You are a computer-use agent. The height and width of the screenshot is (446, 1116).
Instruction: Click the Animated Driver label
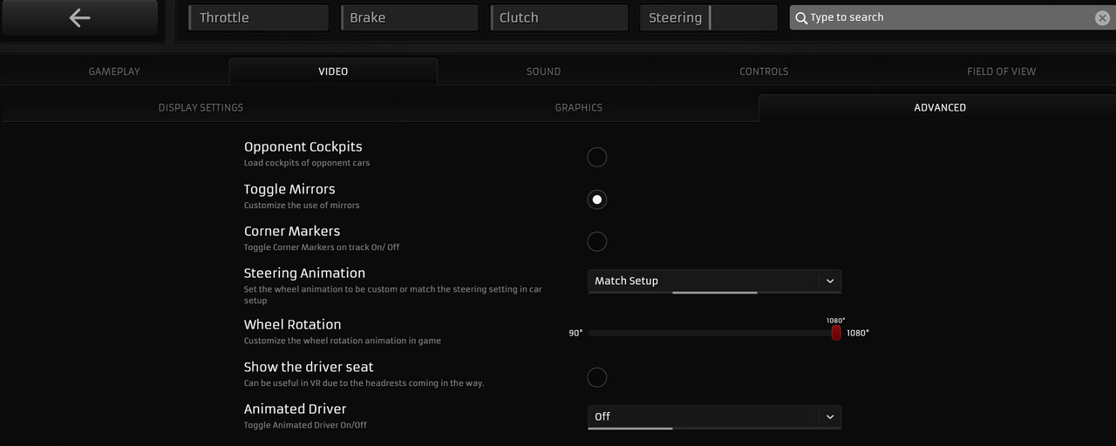point(296,409)
